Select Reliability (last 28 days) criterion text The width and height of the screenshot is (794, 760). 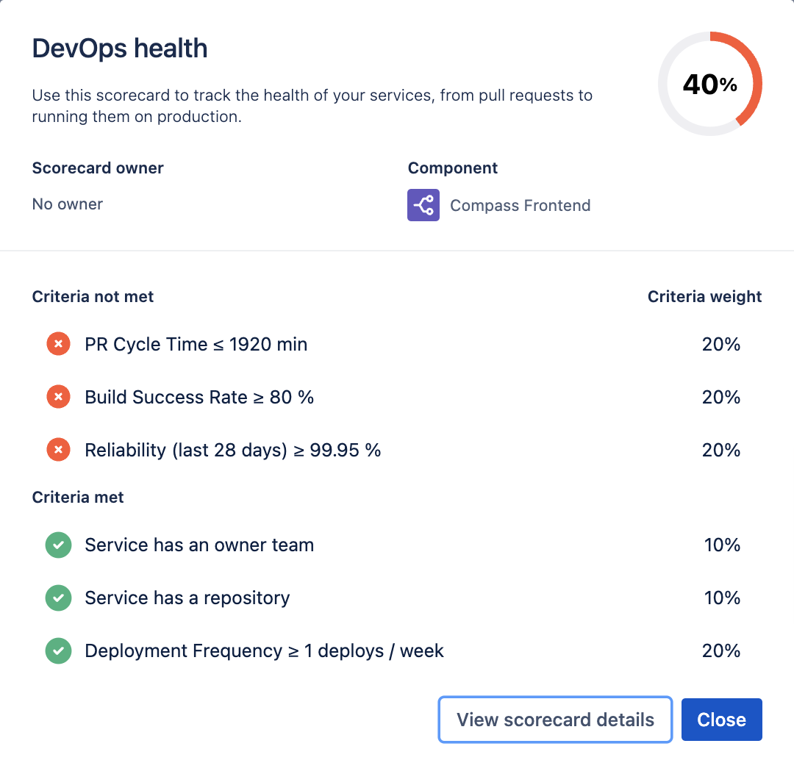point(232,450)
